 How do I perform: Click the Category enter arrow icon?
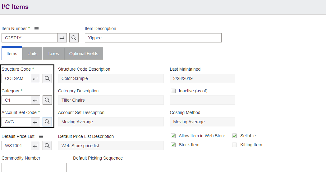point(35,100)
